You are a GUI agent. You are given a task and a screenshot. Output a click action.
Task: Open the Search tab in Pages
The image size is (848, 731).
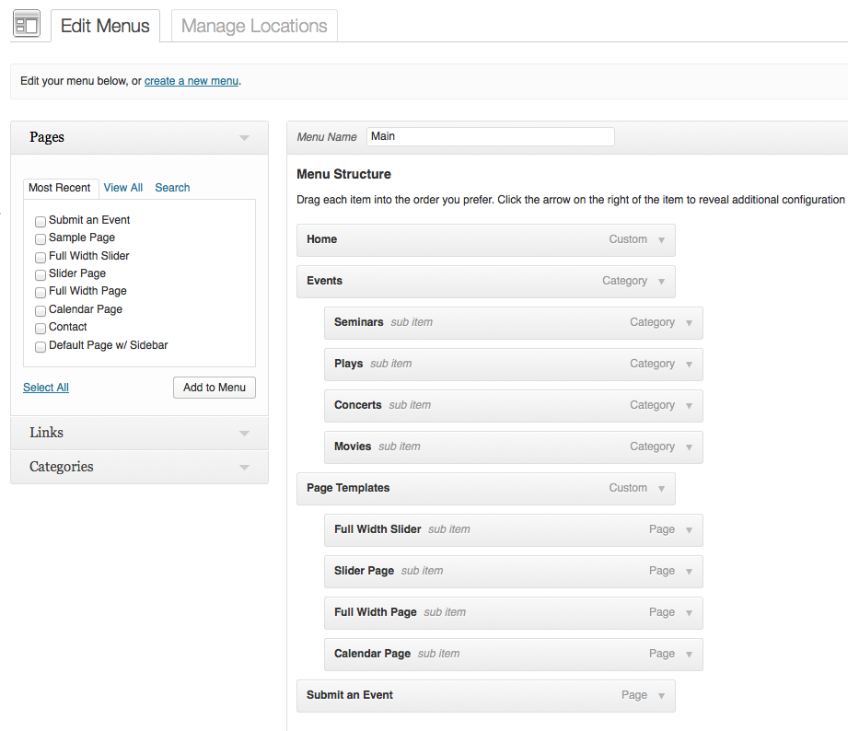click(x=172, y=188)
